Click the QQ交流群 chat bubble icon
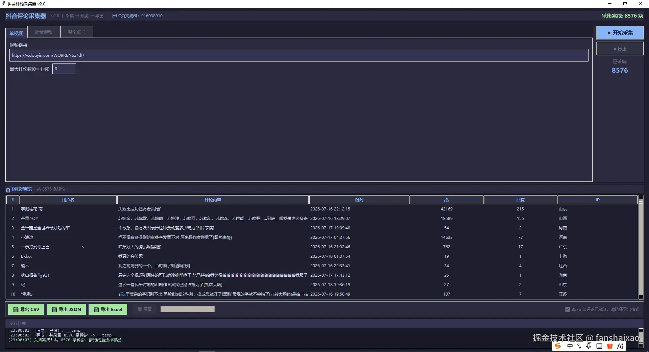Viewport: 649px width, 352px height. pyautogui.click(x=114, y=16)
